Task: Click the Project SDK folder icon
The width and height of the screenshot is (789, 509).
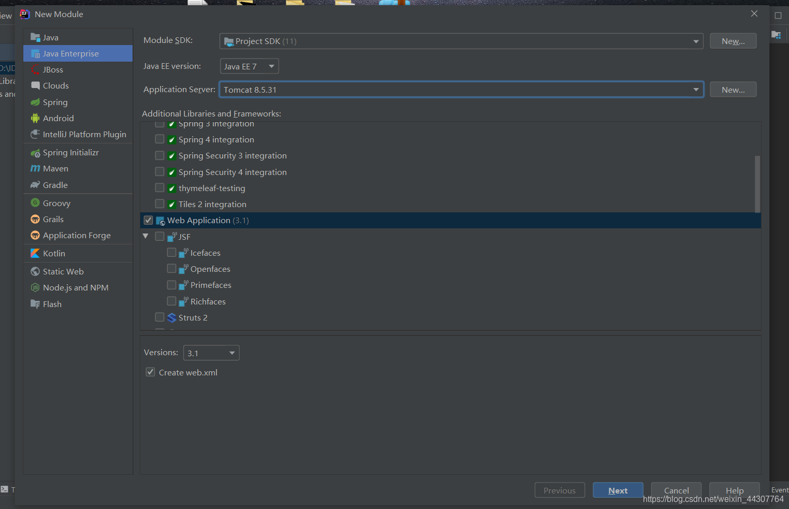Action: (229, 41)
